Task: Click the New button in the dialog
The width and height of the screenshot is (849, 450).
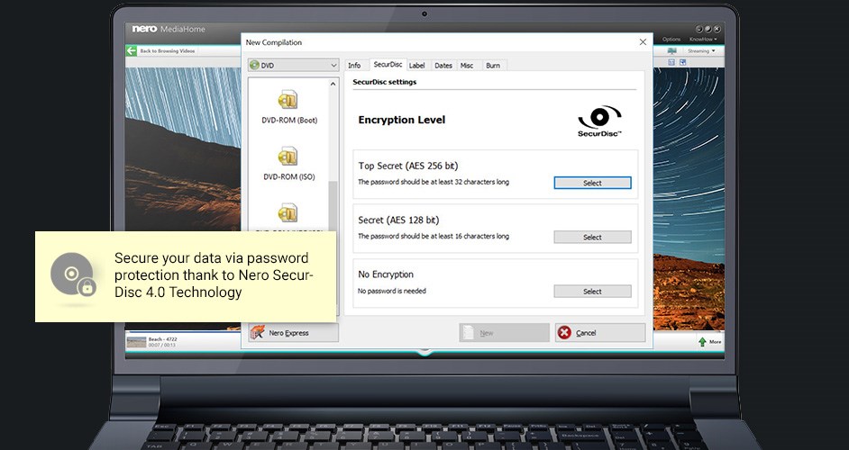Action: click(x=504, y=333)
